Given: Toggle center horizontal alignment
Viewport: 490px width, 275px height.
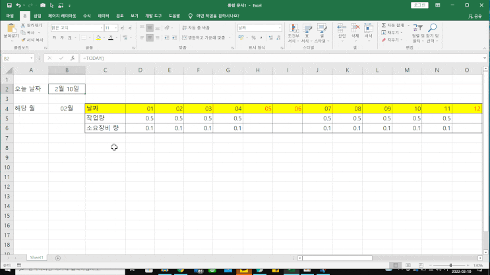Looking at the screenshot, I should click(x=150, y=37).
